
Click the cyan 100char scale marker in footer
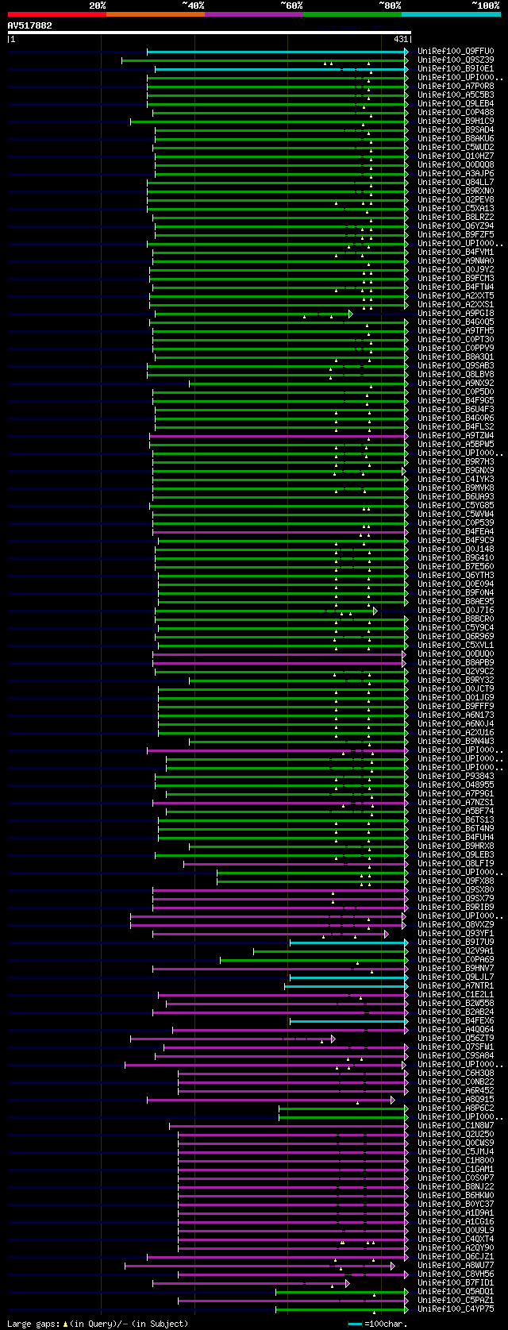(355, 1324)
